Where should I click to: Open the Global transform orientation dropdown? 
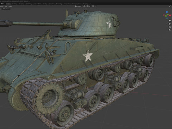coord(79,6)
